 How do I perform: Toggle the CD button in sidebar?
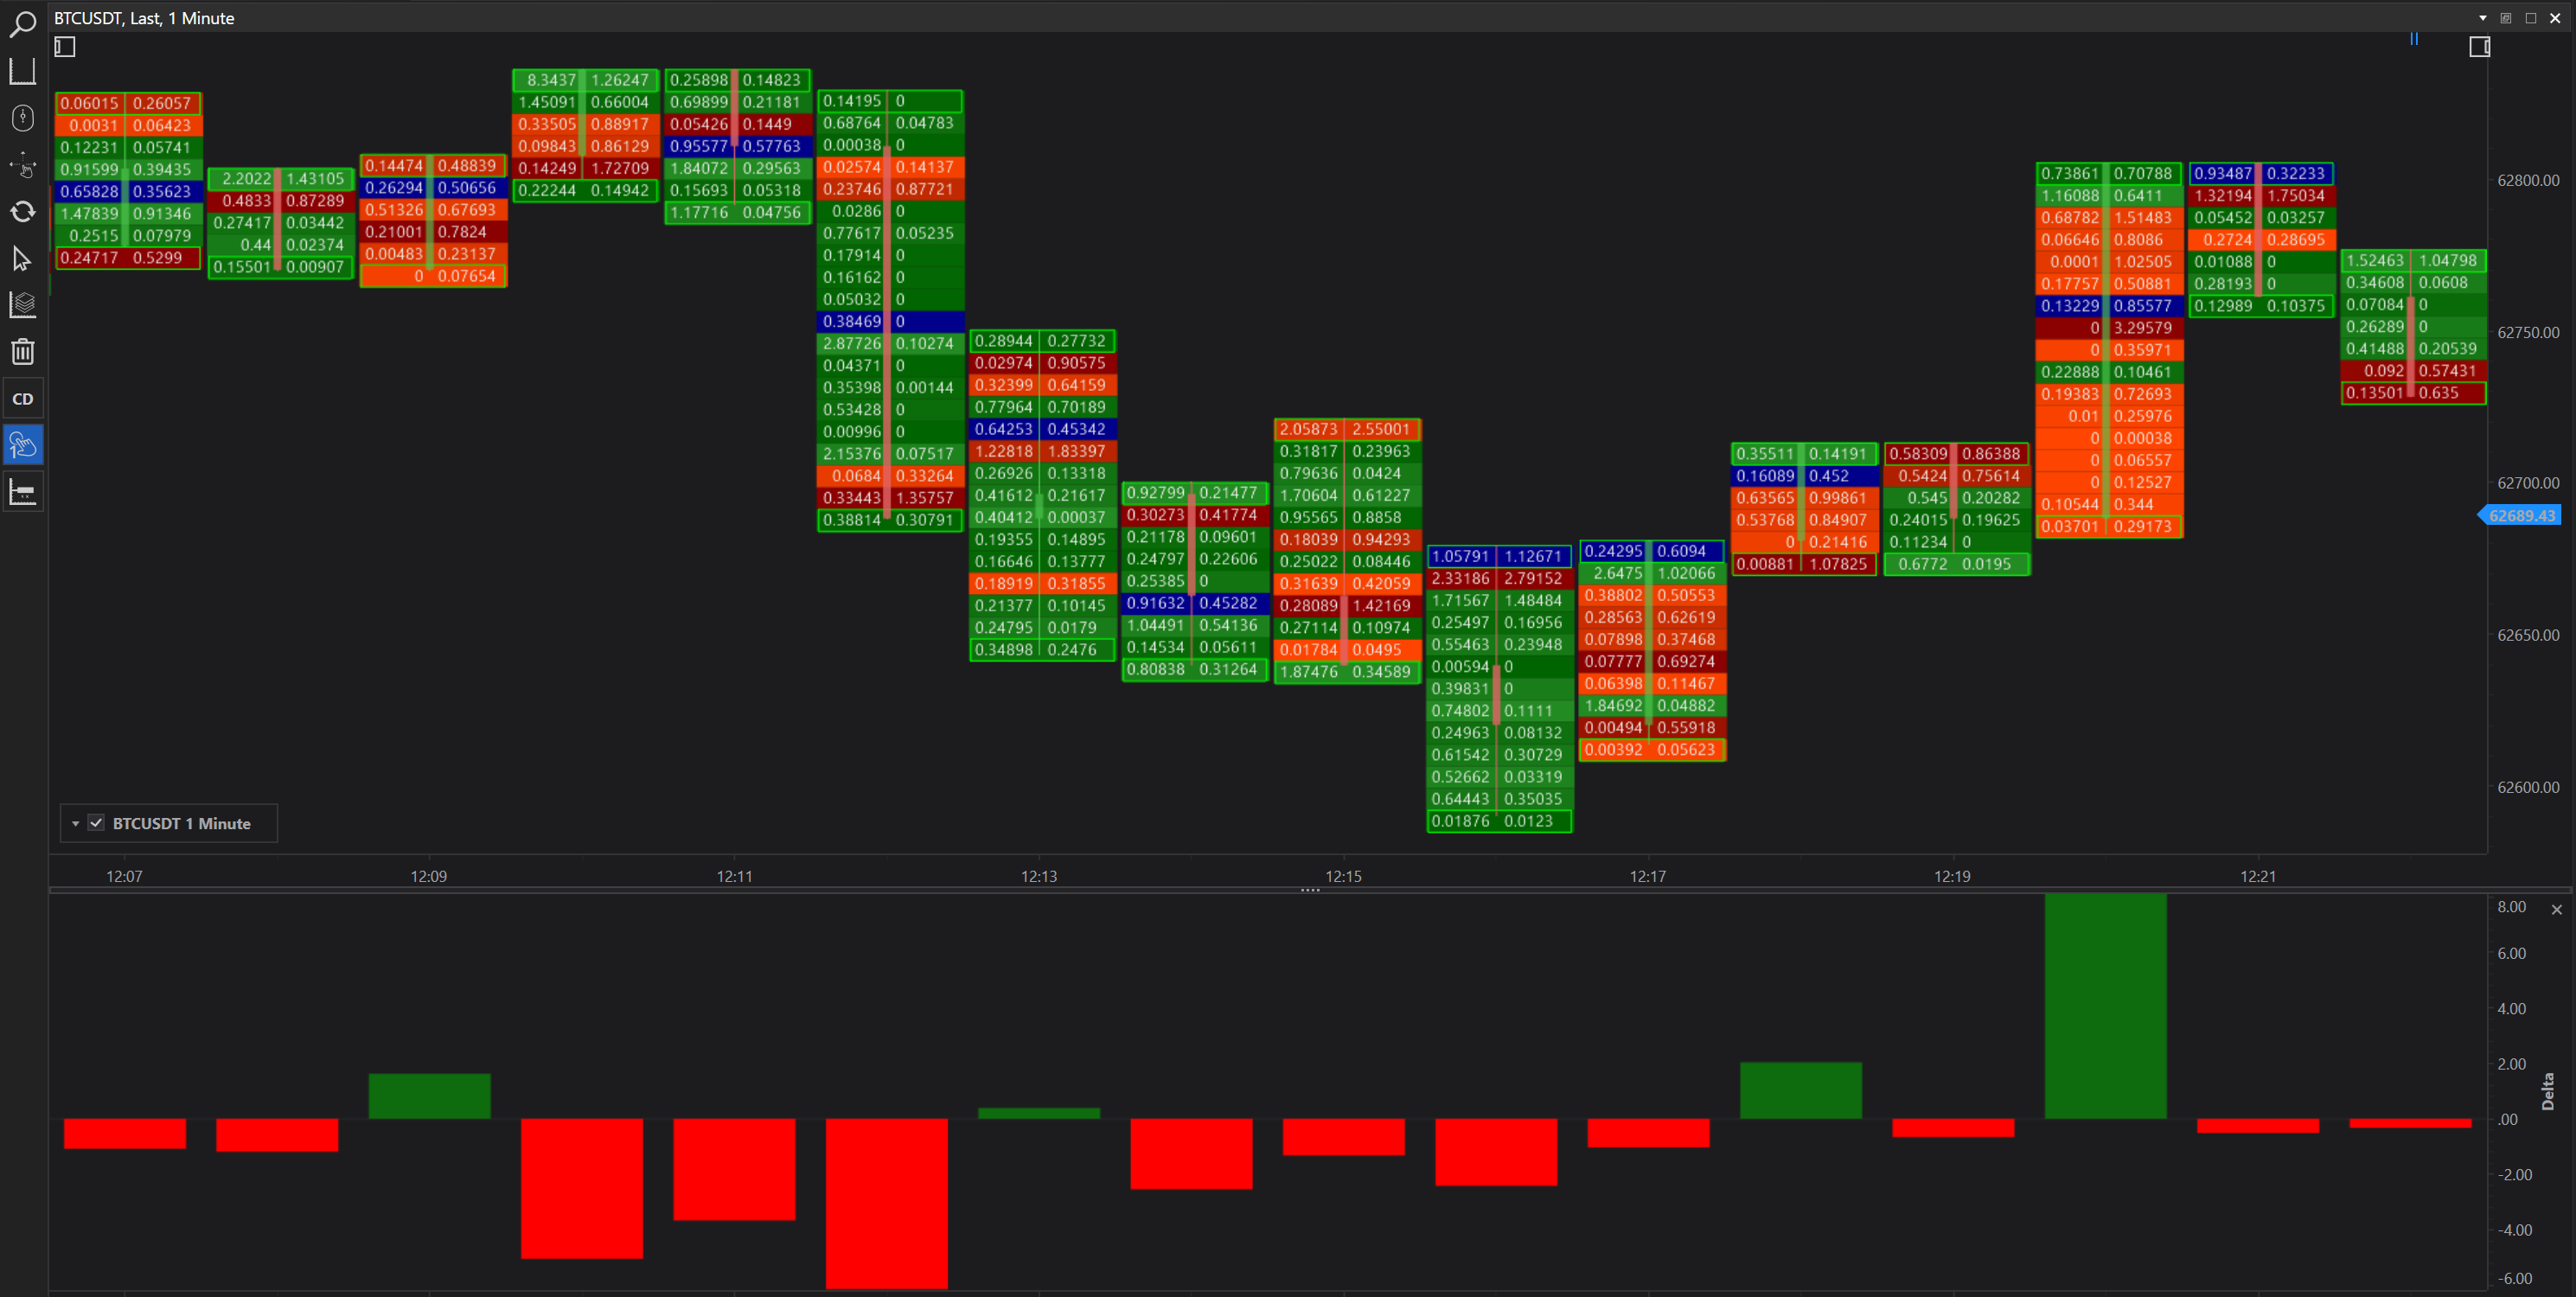click(22, 399)
